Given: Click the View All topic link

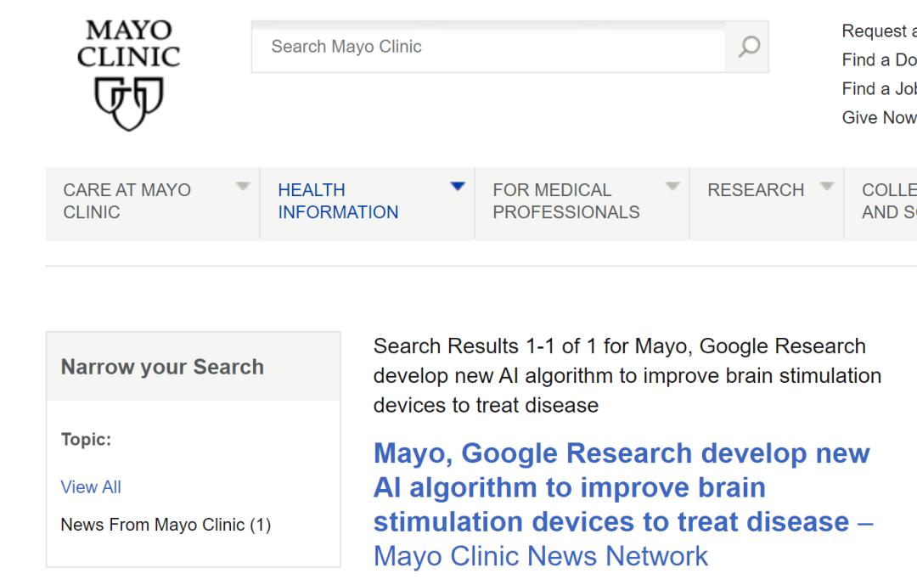Looking at the screenshot, I should [x=91, y=487].
